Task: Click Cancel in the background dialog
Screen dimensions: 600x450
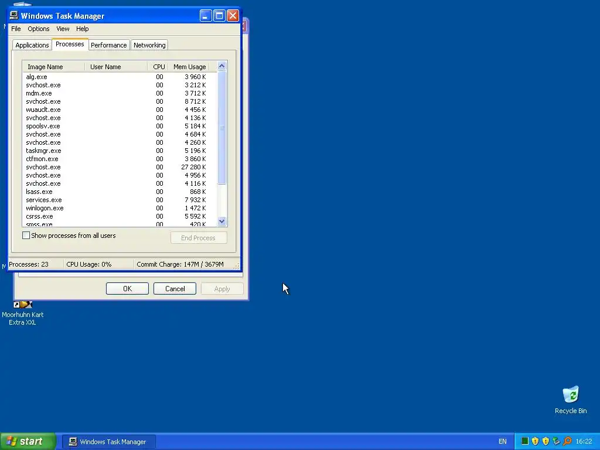Action: click(175, 288)
